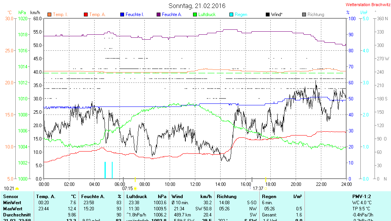Click the cyan Regen legend swatch

(x=231, y=15)
